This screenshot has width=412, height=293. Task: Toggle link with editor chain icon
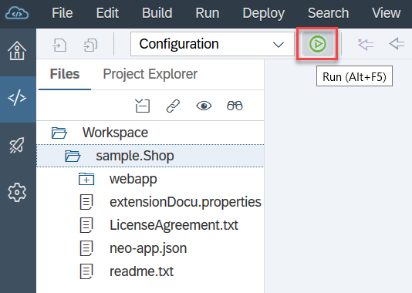click(173, 106)
